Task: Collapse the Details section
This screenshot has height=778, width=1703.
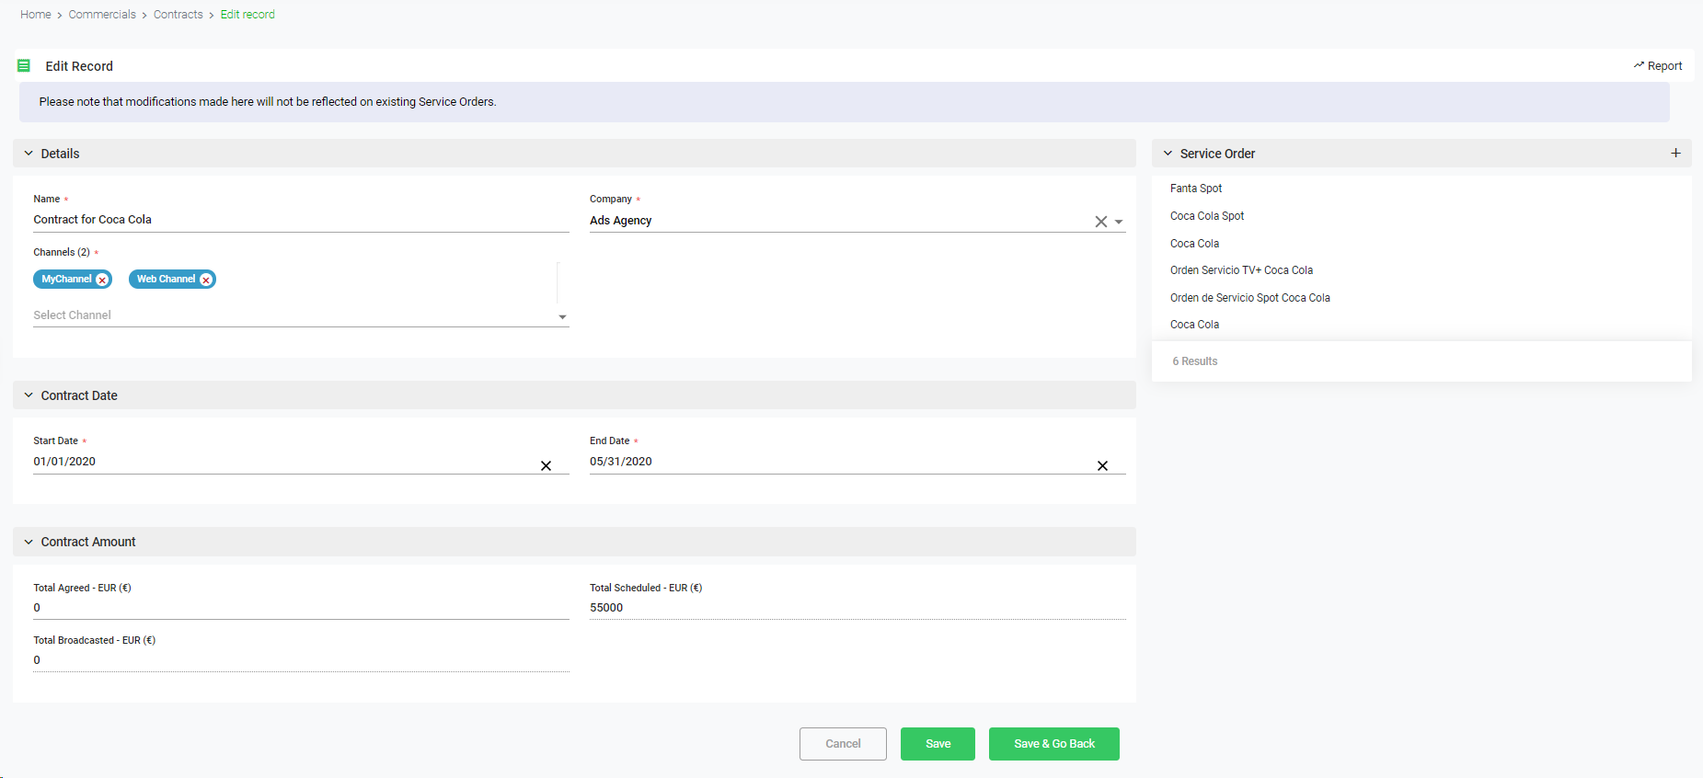Action: [29, 154]
